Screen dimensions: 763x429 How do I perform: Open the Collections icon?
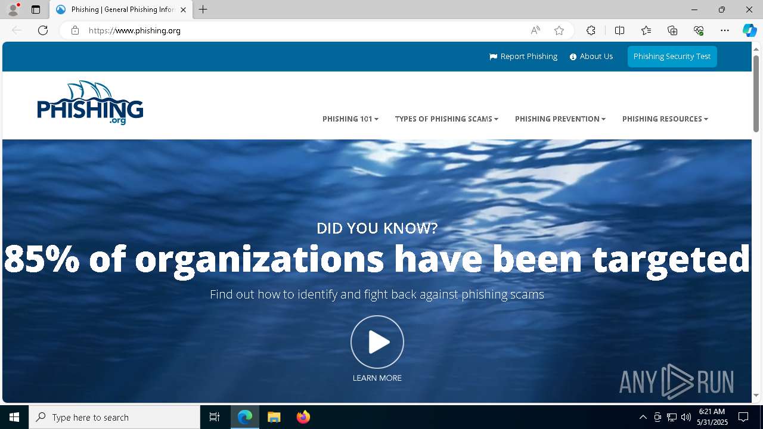point(672,30)
